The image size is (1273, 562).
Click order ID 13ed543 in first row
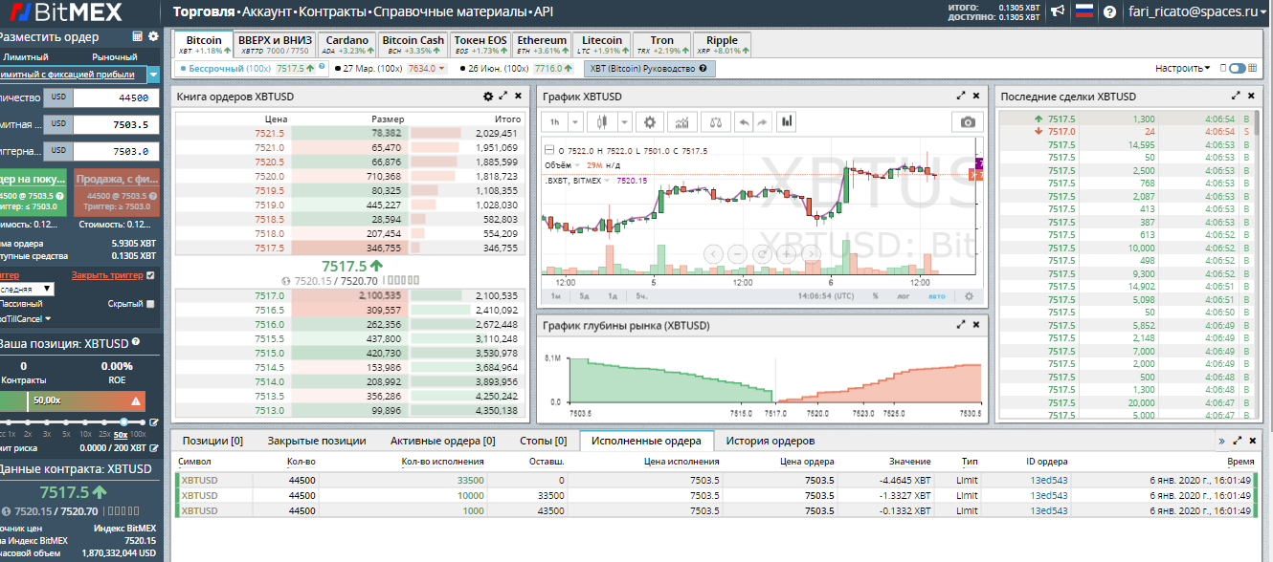1049,480
